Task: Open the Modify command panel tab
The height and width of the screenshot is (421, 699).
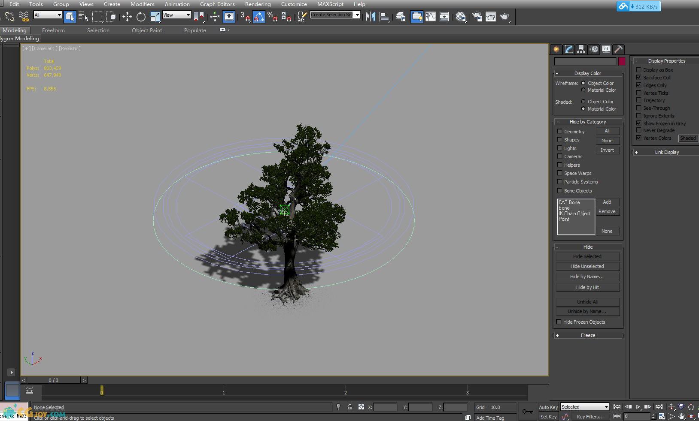Action: (x=569, y=49)
